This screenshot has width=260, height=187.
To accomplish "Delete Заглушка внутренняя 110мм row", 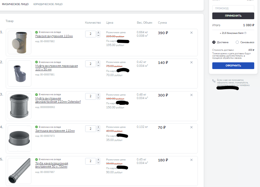I will pos(191,127).
